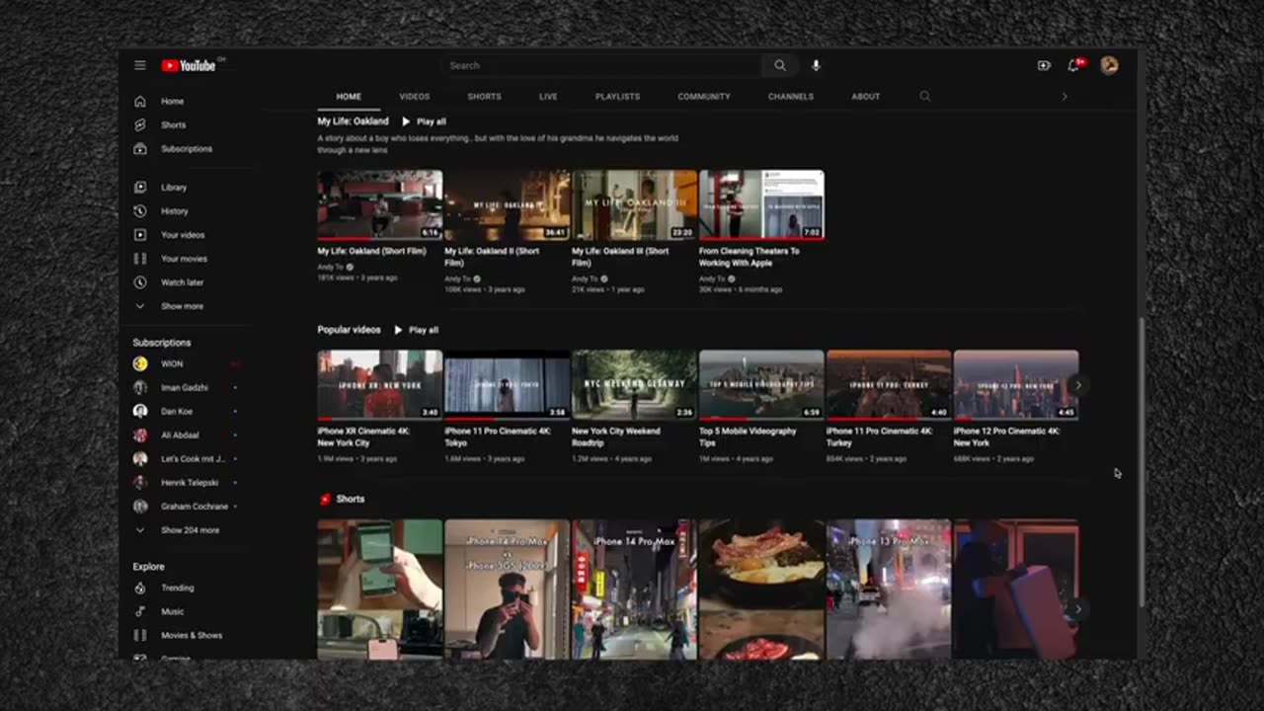Open Henrik Telepski channel subscription

tap(188, 482)
